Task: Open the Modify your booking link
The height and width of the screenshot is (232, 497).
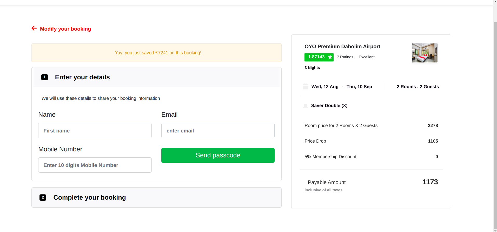Action: point(65,29)
